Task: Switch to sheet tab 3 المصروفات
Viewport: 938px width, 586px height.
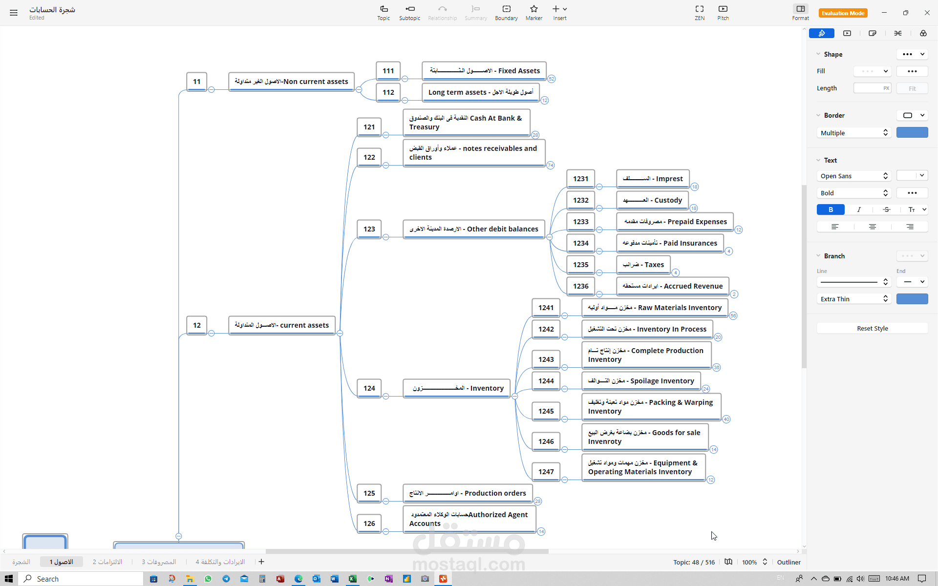Action: (x=159, y=562)
